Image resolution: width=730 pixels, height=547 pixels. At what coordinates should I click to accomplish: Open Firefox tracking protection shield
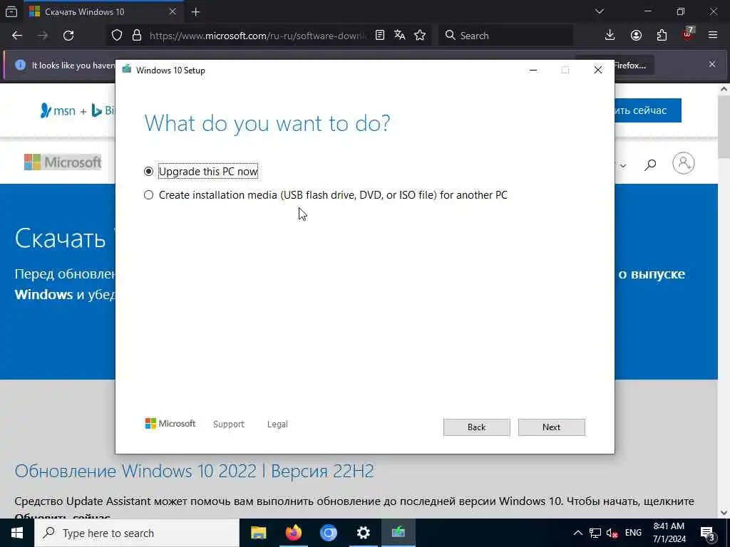117,36
